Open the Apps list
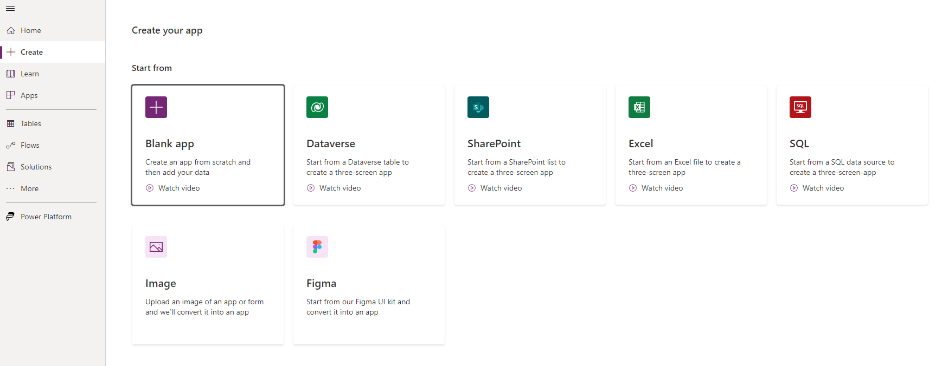This screenshot has width=942, height=366. [53, 95]
